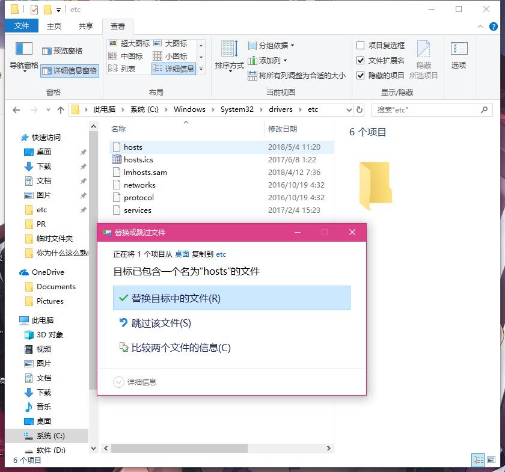Viewport: 505px width, 472px height.
Task: Click Hide selected items (隐藏所选项目) button
Action: 423,60
